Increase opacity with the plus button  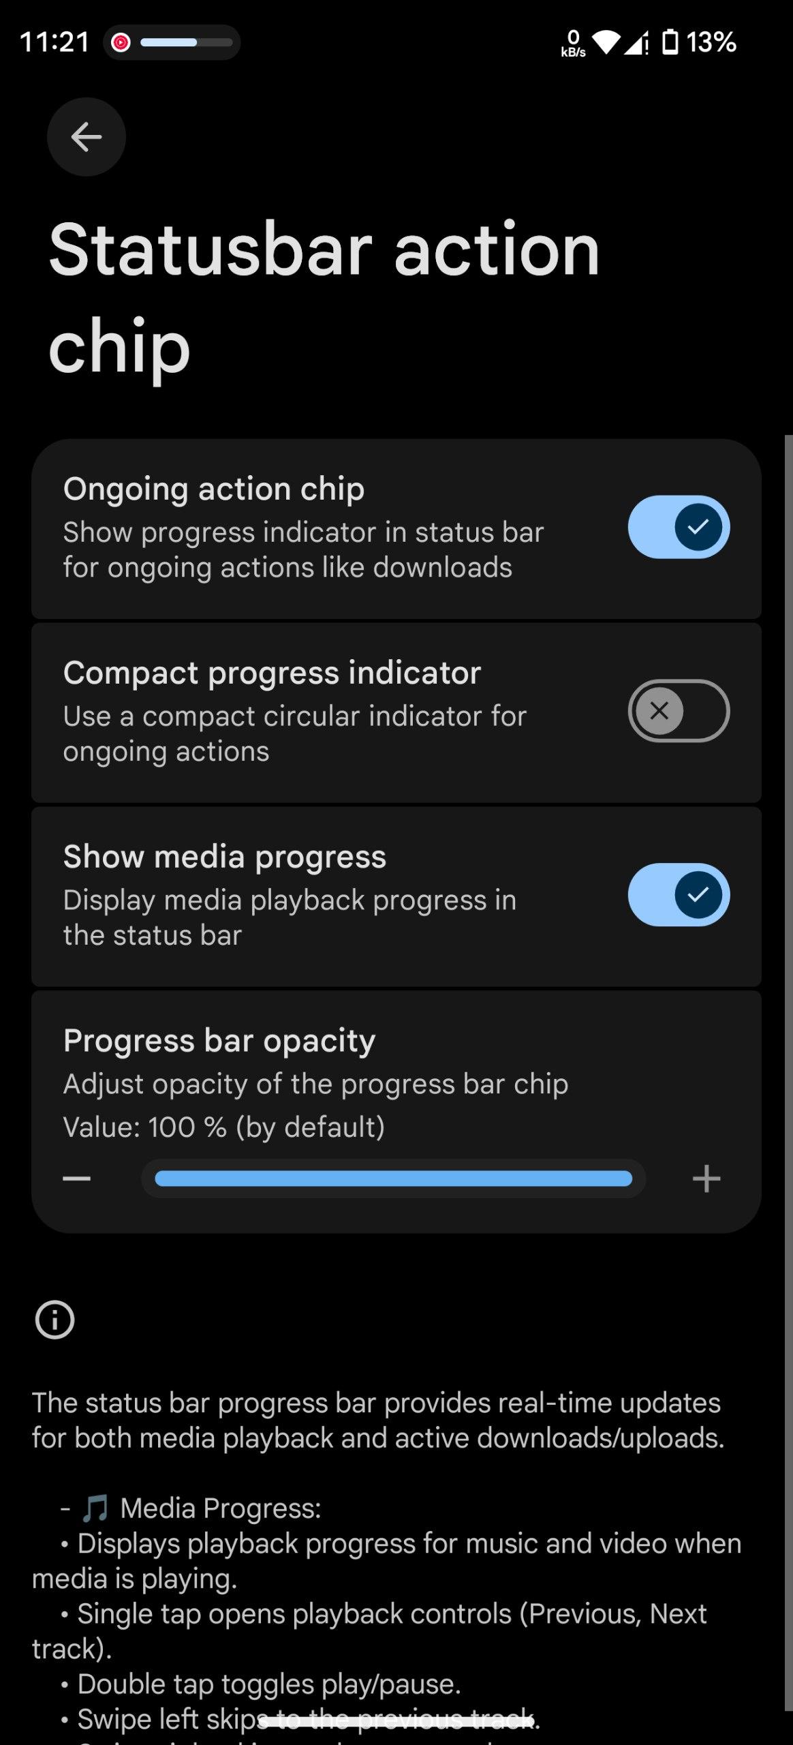tap(706, 1179)
